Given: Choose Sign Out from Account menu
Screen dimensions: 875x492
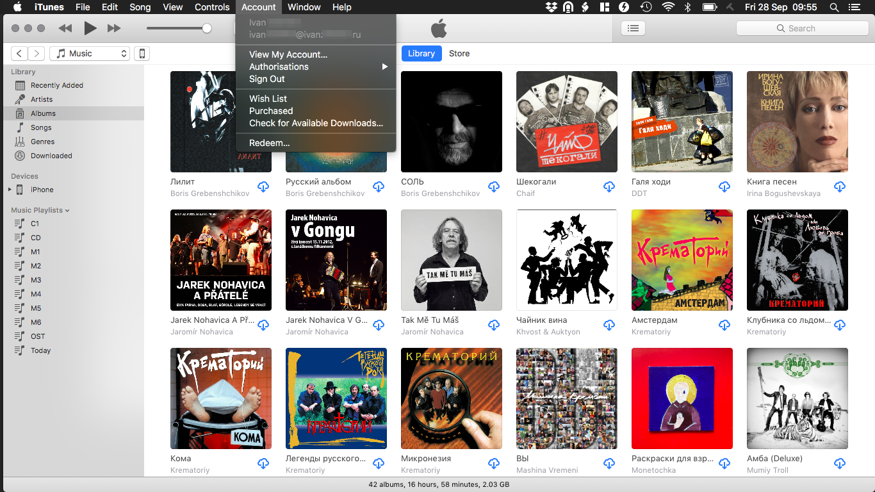Looking at the screenshot, I should pyautogui.click(x=316, y=79).
